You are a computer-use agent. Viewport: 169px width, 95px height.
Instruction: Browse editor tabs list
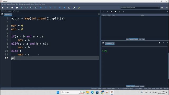coord(2,14)
